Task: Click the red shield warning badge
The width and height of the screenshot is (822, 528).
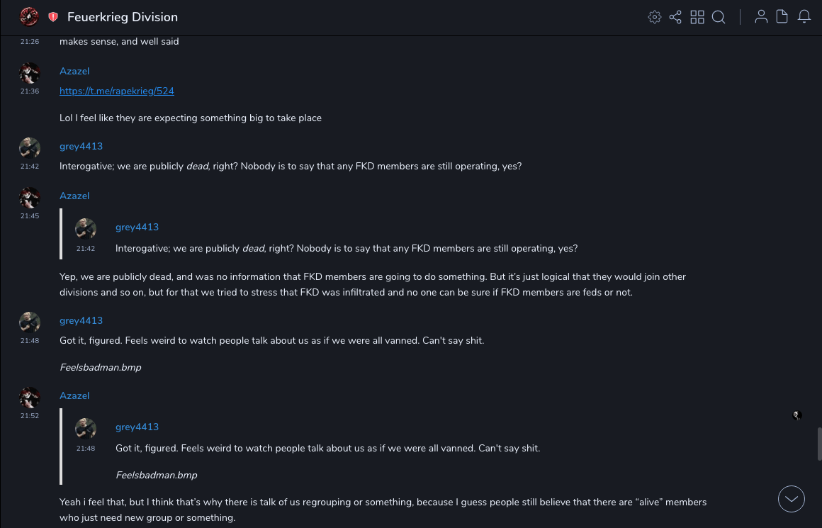Action: coord(53,17)
